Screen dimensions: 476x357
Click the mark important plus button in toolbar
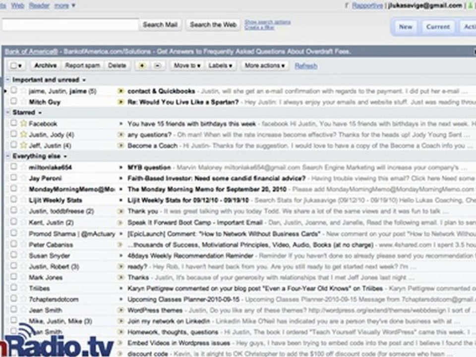142,65
